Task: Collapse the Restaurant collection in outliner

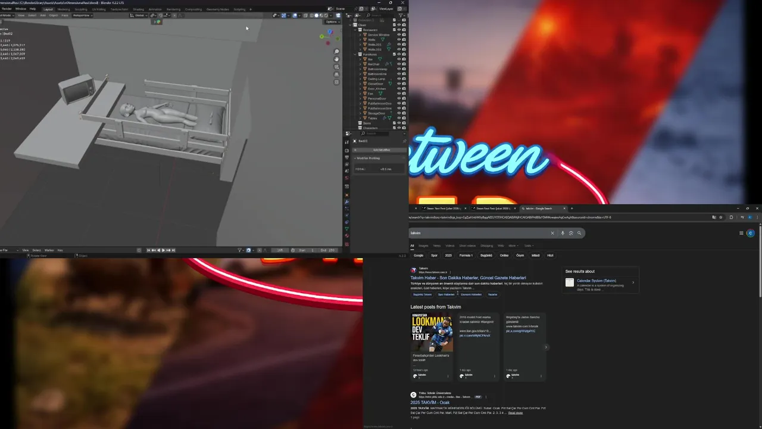Action: click(x=355, y=30)
